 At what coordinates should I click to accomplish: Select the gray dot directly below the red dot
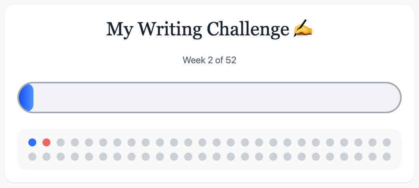pos(46,157)
